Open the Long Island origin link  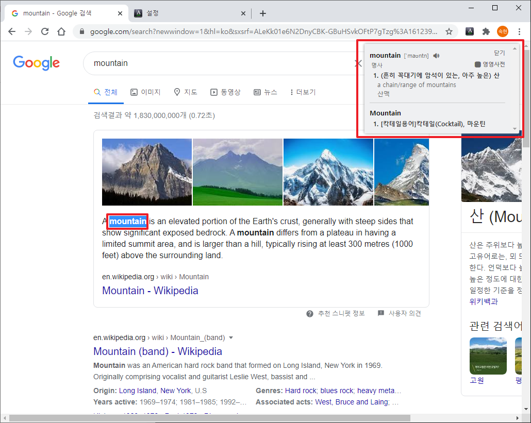tap(137, 391)
